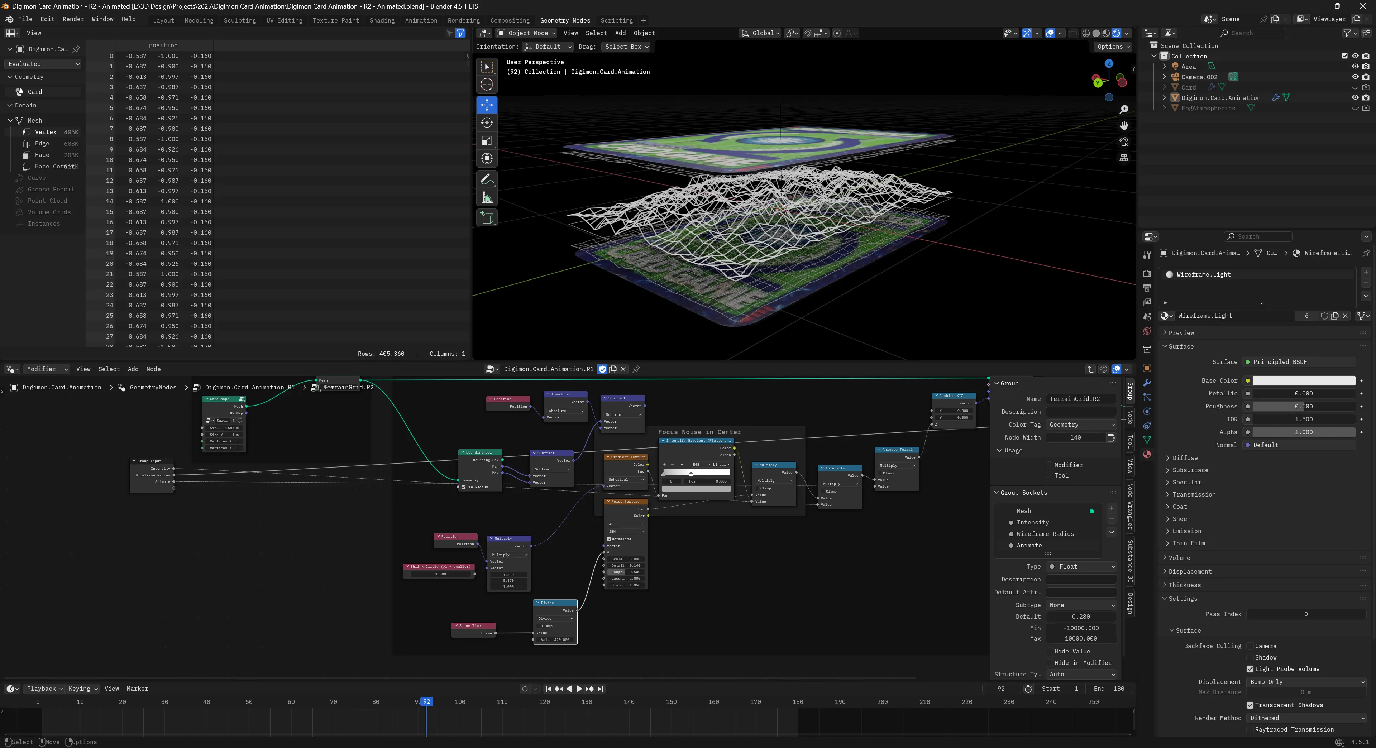Select the Move tool in the viewport toolbar
The width and height of the screenshot is (1376, 748).
487,105
